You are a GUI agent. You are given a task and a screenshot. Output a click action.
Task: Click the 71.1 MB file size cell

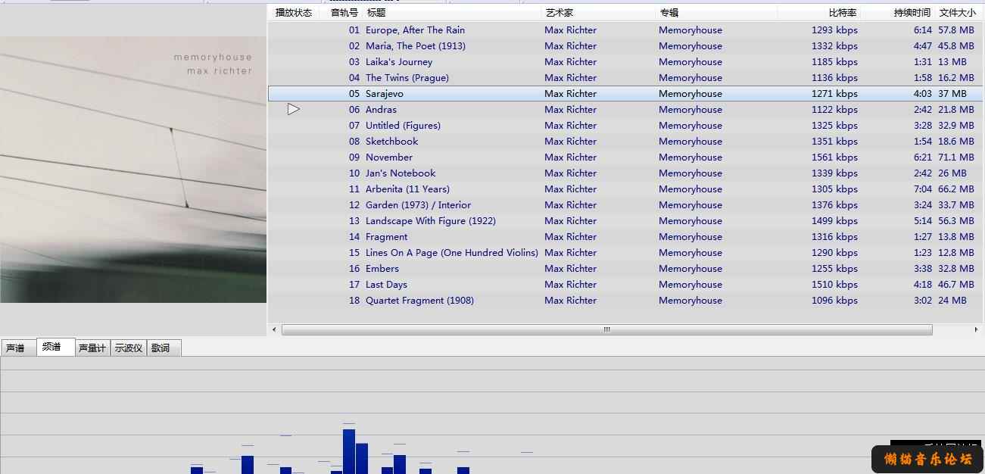pos(956,157)
